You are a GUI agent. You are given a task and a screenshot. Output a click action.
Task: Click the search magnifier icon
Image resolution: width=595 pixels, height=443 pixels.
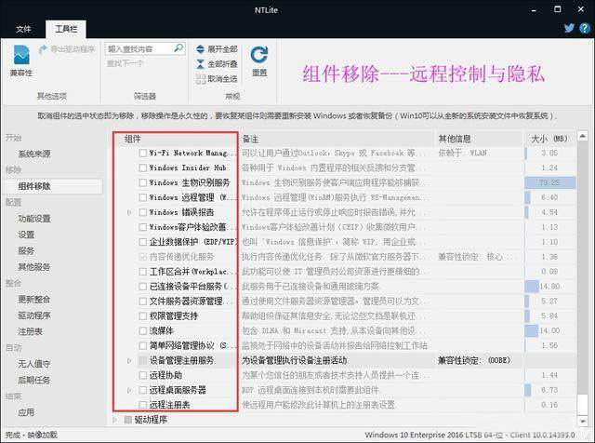[178, 48]
